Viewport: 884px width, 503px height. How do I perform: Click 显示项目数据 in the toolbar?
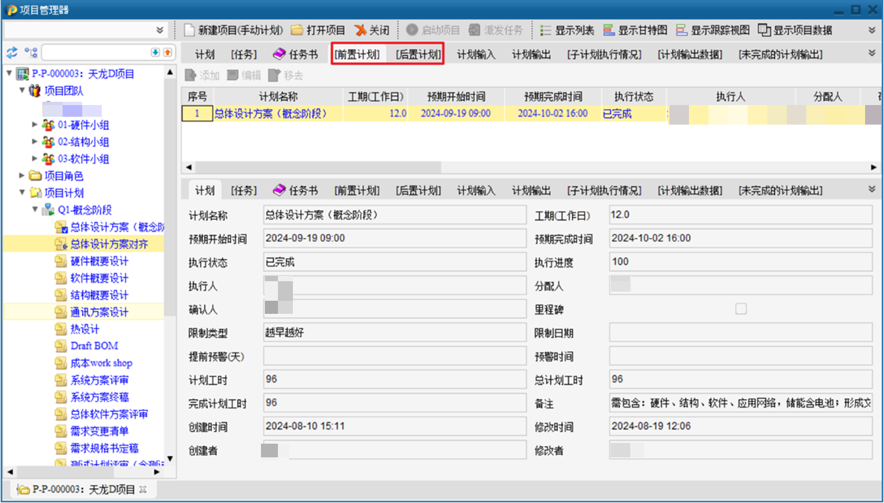click(x=795, y=30)
